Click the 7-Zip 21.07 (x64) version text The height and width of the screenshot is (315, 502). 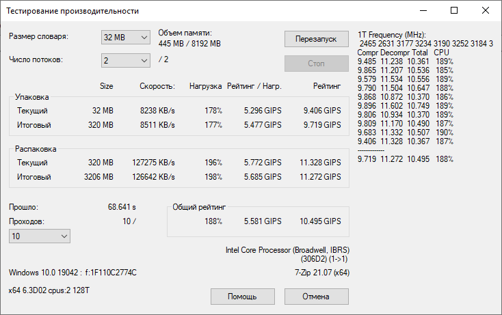[317, 273]
